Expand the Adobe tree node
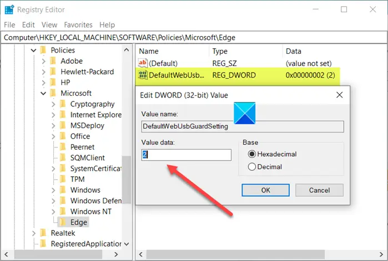 pyautogui.click(x=43, y=61)
